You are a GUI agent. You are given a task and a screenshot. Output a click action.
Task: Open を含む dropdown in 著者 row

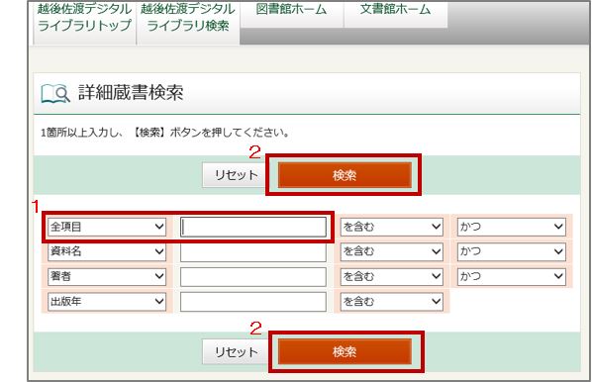391,277
